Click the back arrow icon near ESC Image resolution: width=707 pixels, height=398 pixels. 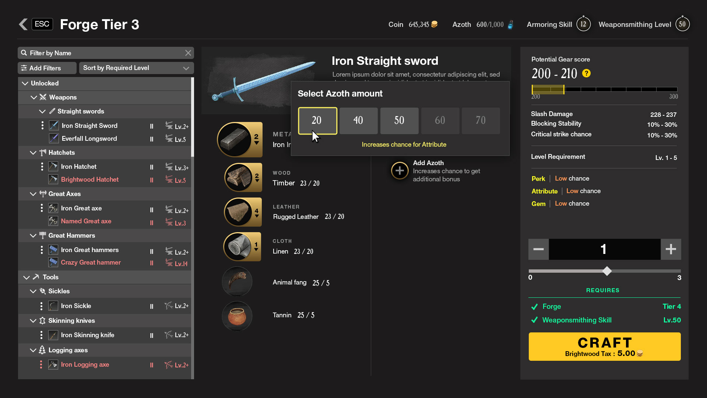click(23, 24)
